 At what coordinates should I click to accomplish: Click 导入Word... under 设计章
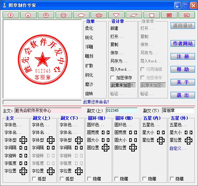[x=121, y=69]
